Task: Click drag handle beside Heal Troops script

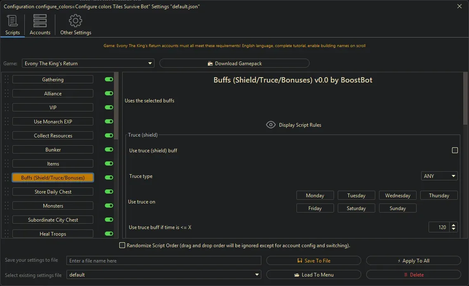Action: click(x=7, y=234)
